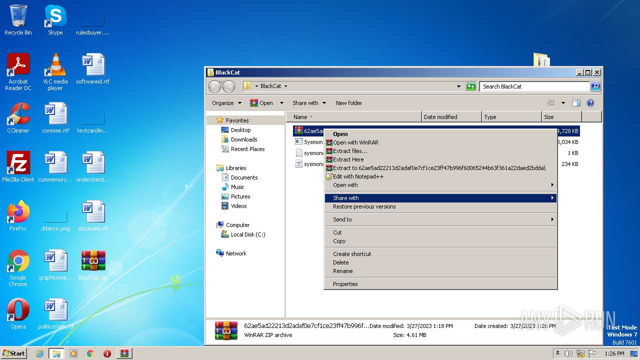Launch Opera browser shortcut
Image resolution: width=640 pixels, height=360 pixels.
[18, 314]
